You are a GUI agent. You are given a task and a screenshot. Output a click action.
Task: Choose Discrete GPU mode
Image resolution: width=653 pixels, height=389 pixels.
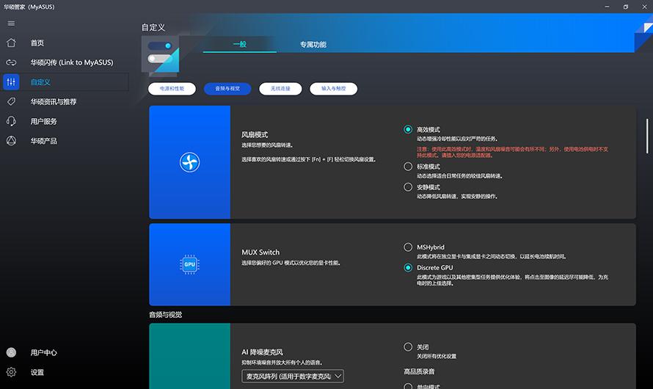point(408,267)
